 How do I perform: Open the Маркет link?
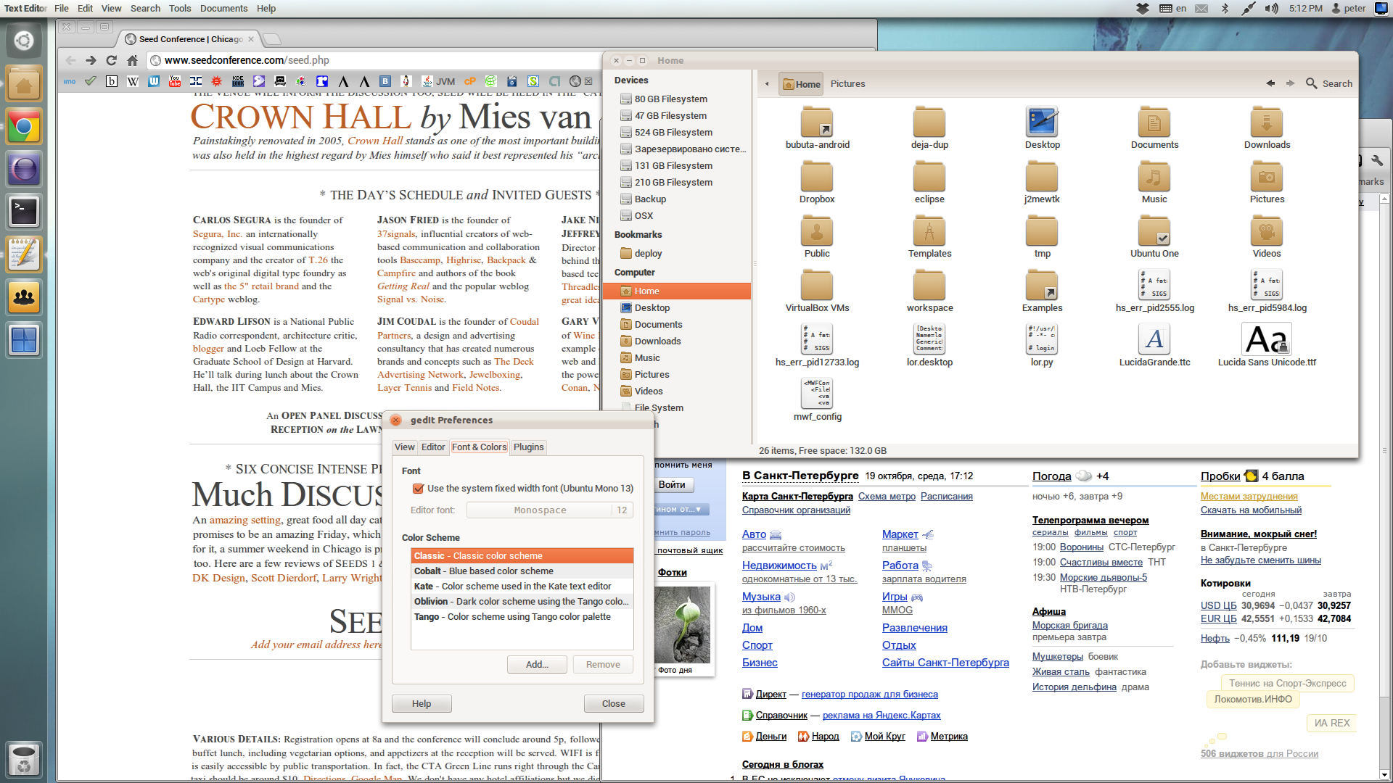900,534
